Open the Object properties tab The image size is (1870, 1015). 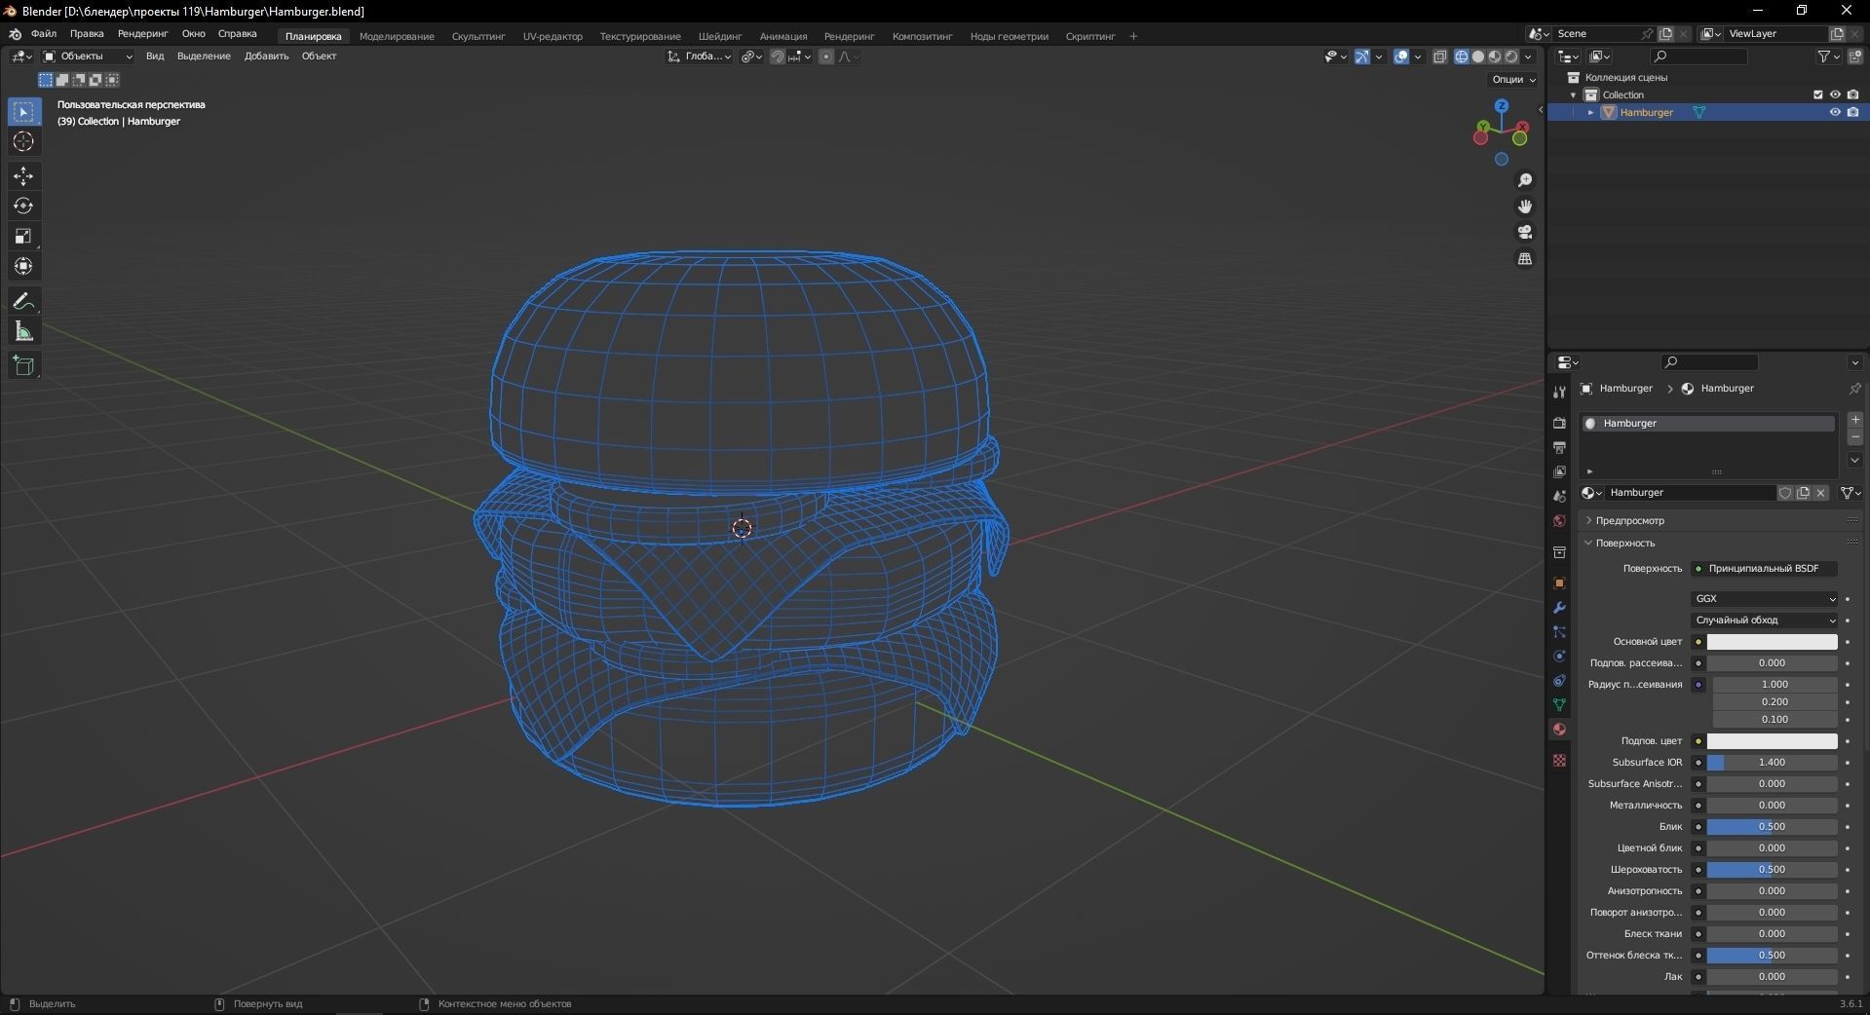[1559, 583]
